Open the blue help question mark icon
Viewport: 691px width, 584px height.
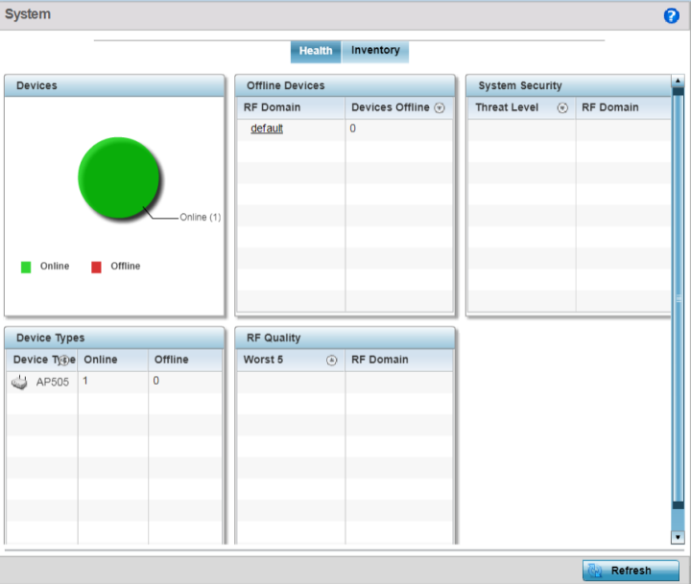click(671, 16)
